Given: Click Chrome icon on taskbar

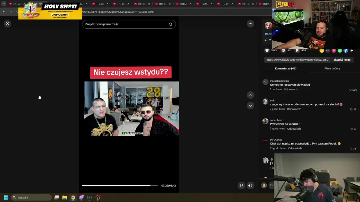Looking at the screenshot, I should coord(73,198).
